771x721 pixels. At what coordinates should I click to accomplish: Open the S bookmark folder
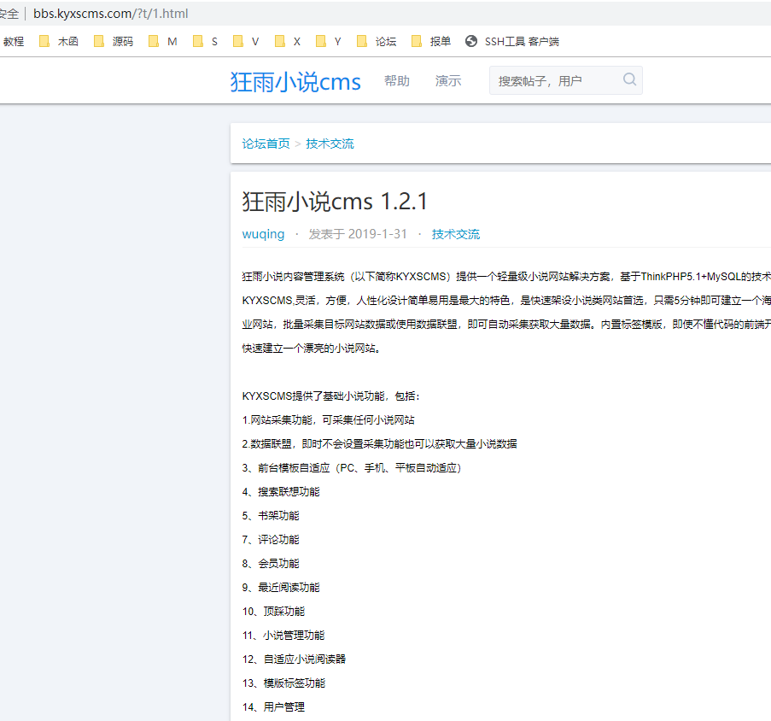[206, 41]
